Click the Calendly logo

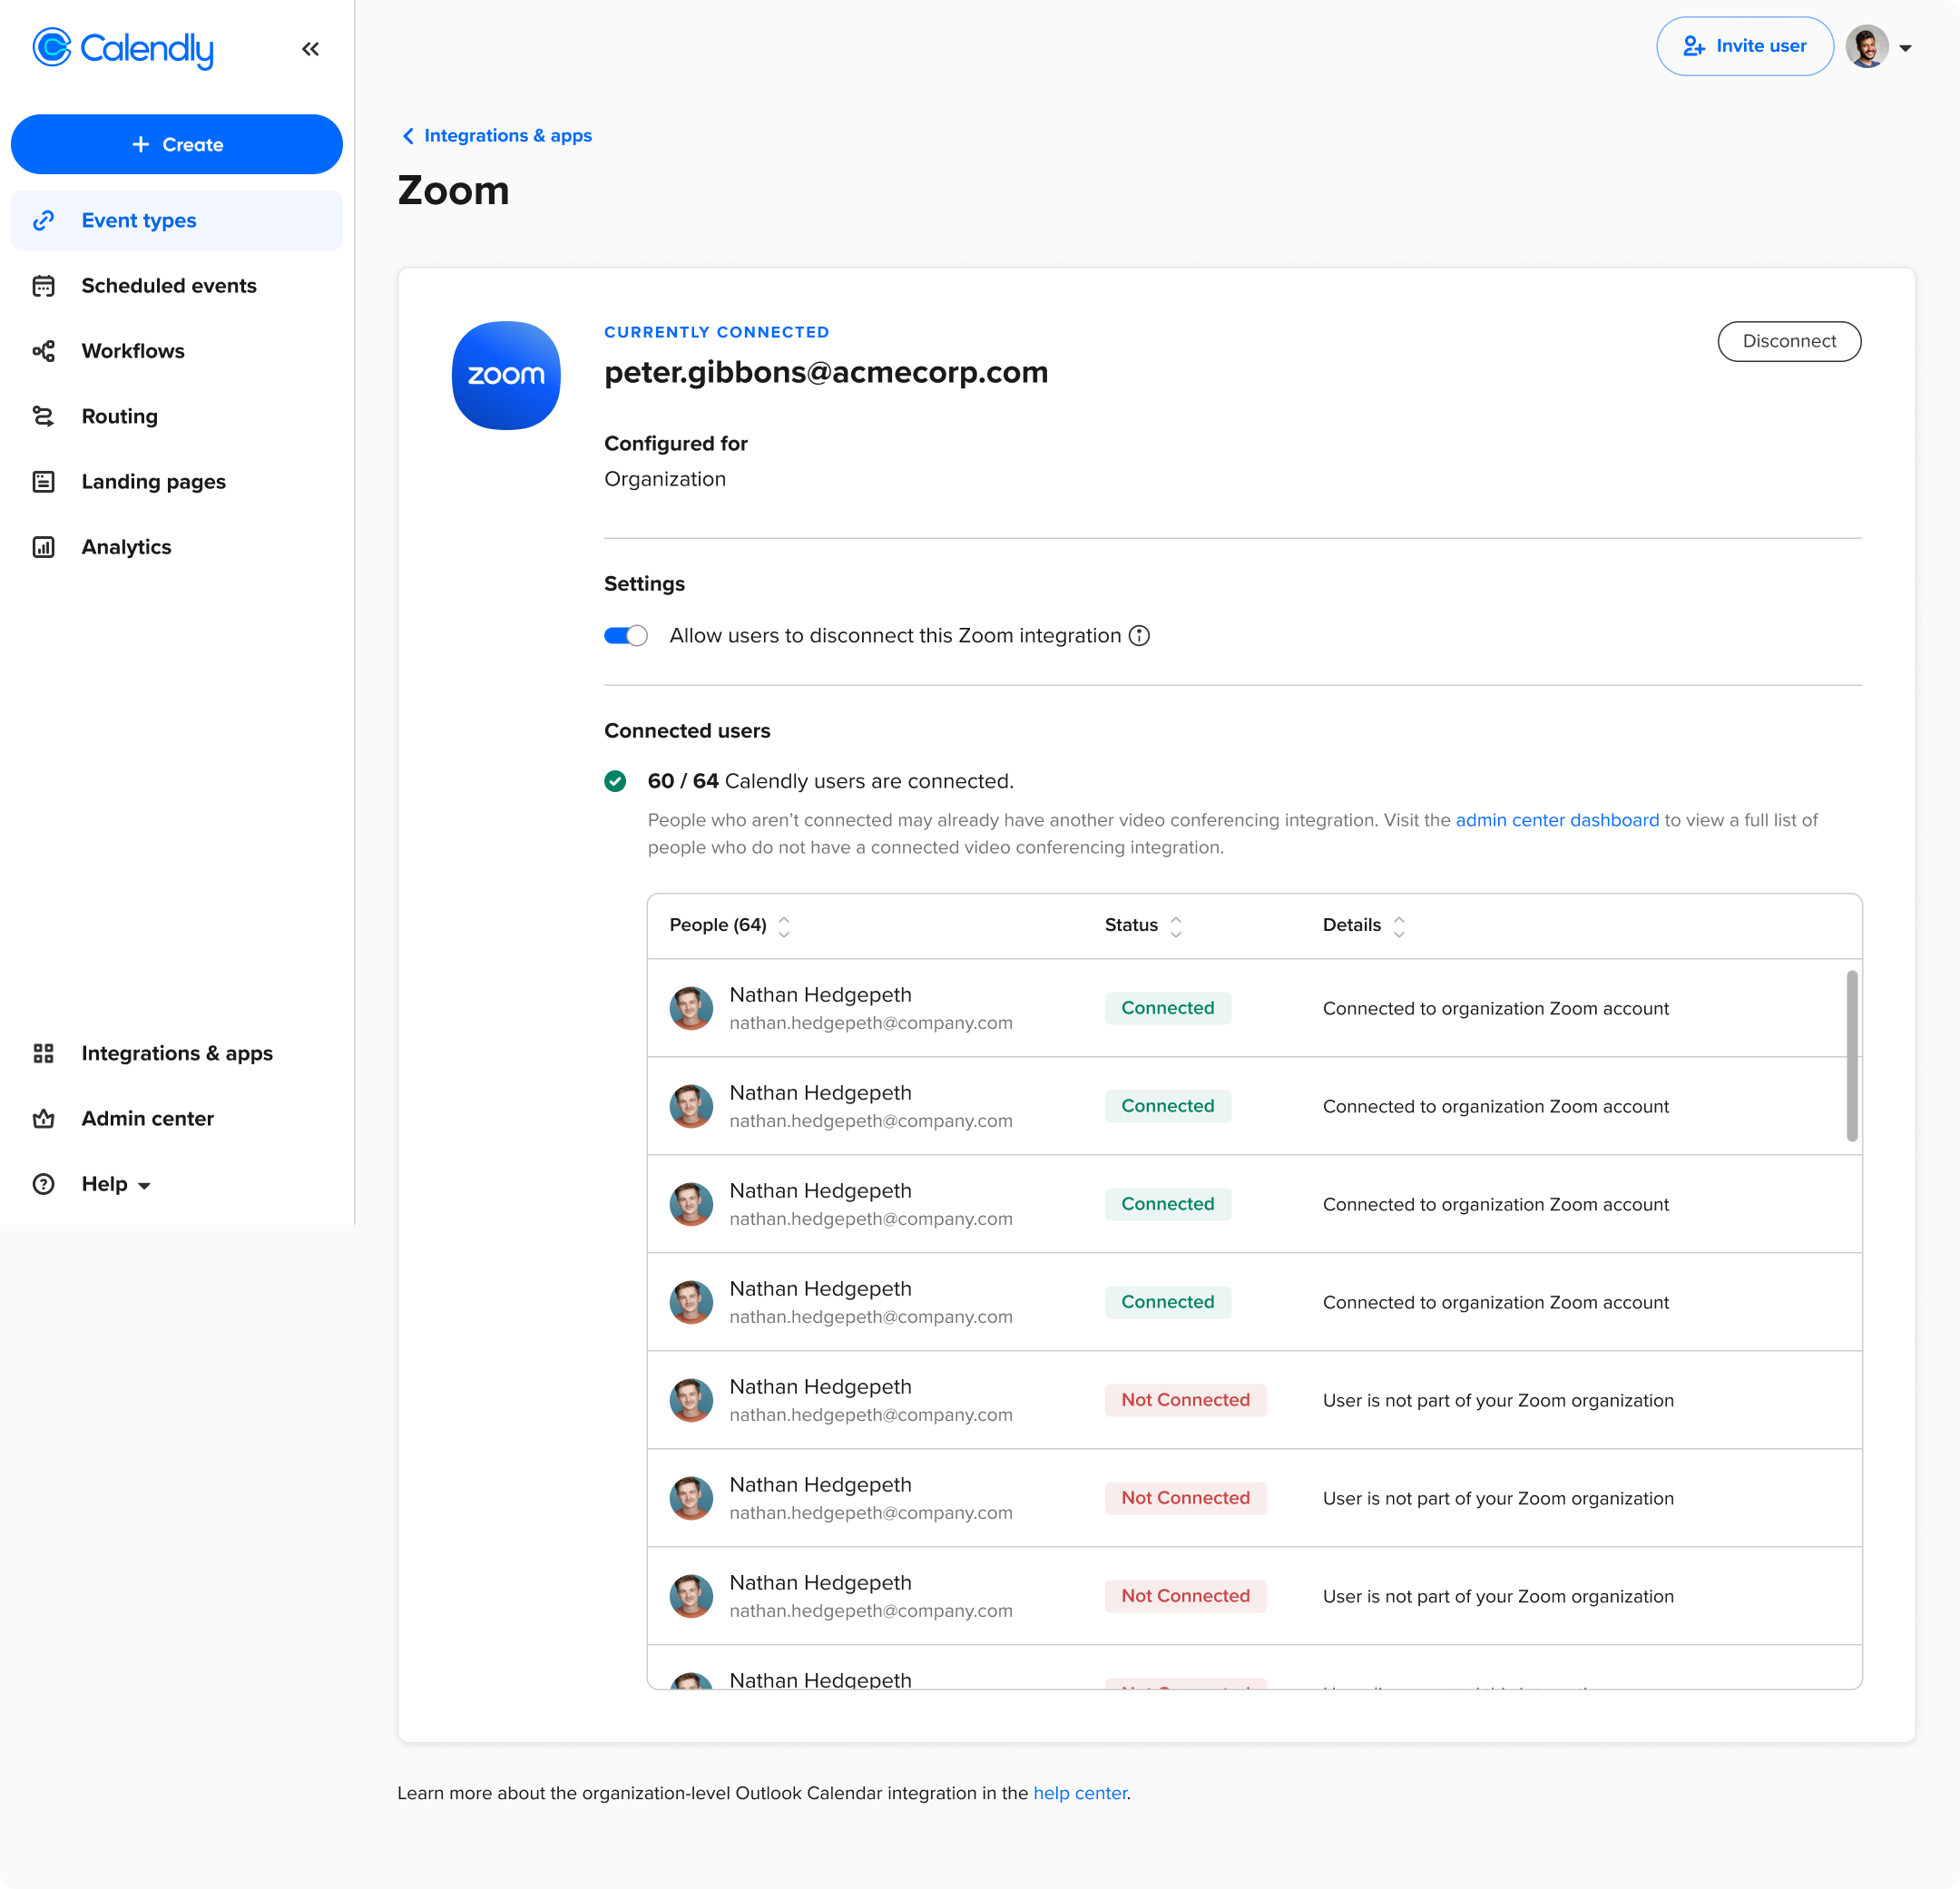tap(123, 48)
